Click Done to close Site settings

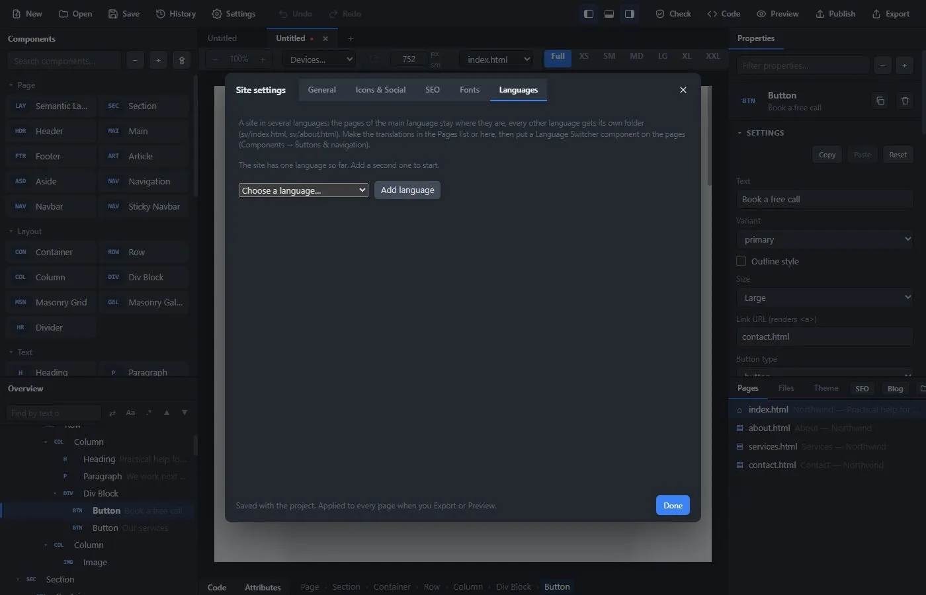click(x=673, y=505)
